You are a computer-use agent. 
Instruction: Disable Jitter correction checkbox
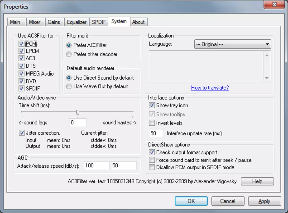(22, 133)
